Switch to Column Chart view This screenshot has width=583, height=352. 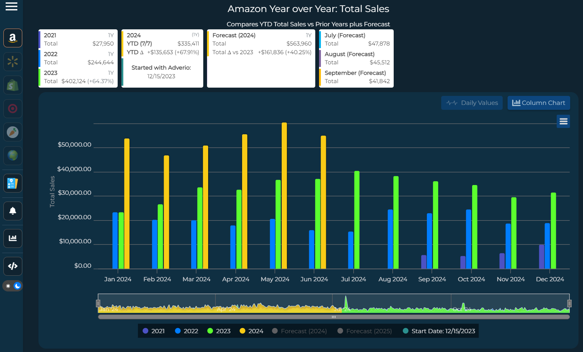pos(539,103)
